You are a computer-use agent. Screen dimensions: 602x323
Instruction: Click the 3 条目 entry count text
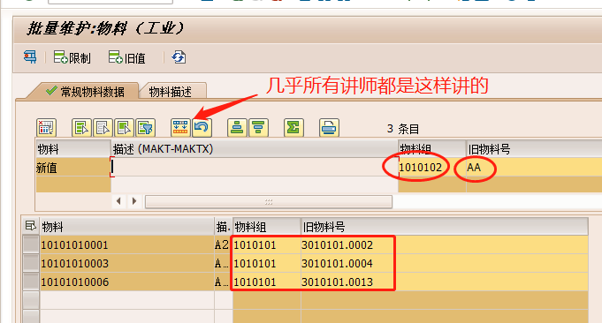click(403, 129)
